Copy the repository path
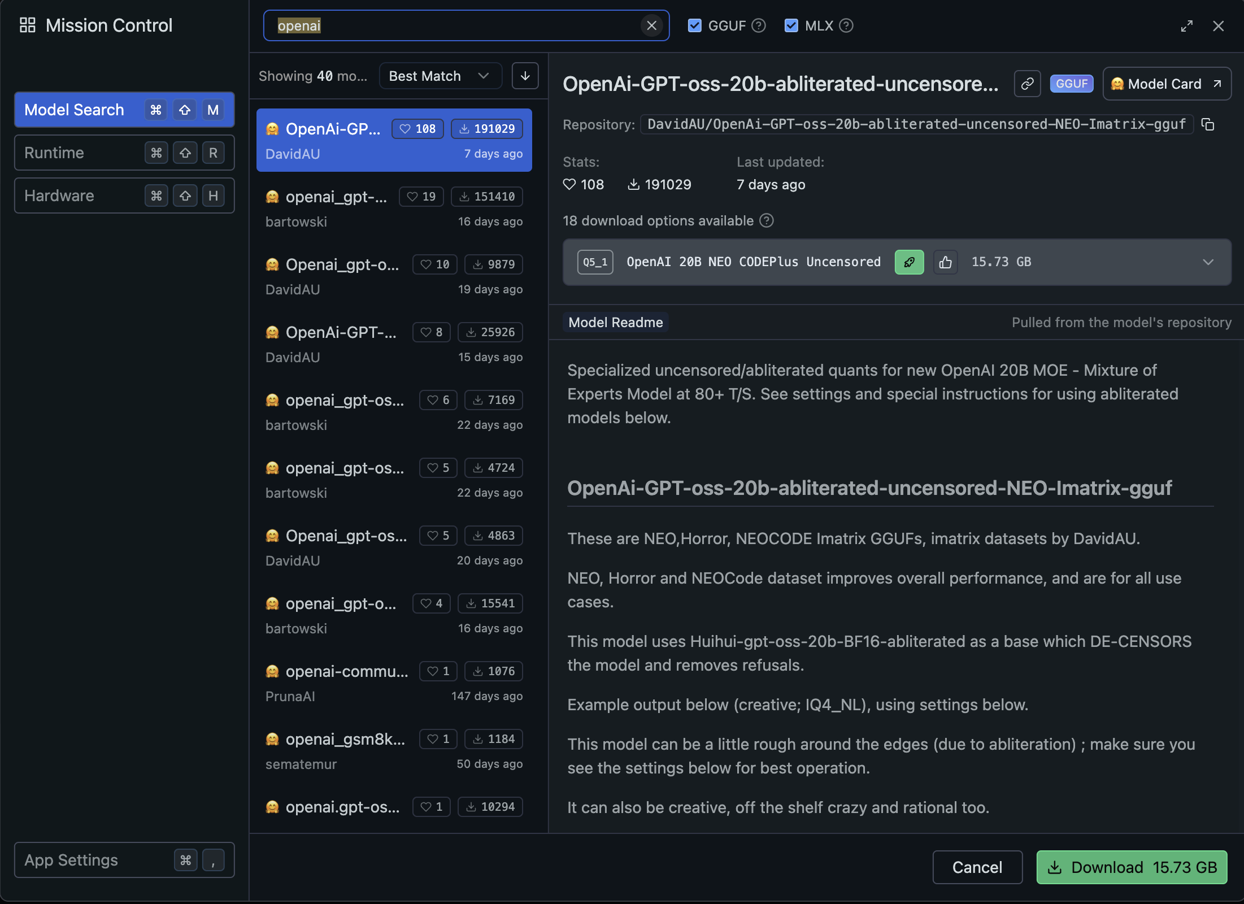This screenshot has width=1244, height=904. 1208,124
